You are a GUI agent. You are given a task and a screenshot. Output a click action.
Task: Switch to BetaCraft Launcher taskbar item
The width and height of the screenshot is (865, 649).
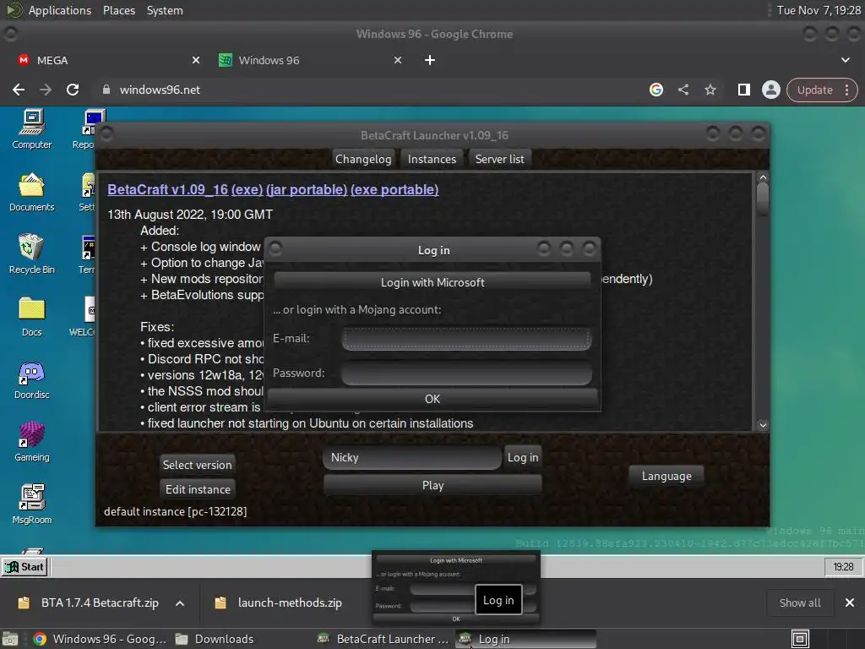pos(384,639)
